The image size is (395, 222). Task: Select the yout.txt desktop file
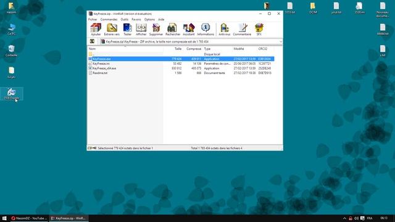(x=336, y=8)
